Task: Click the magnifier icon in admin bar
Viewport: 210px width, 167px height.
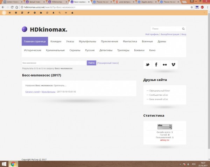Action: click(x=59, y=13)
